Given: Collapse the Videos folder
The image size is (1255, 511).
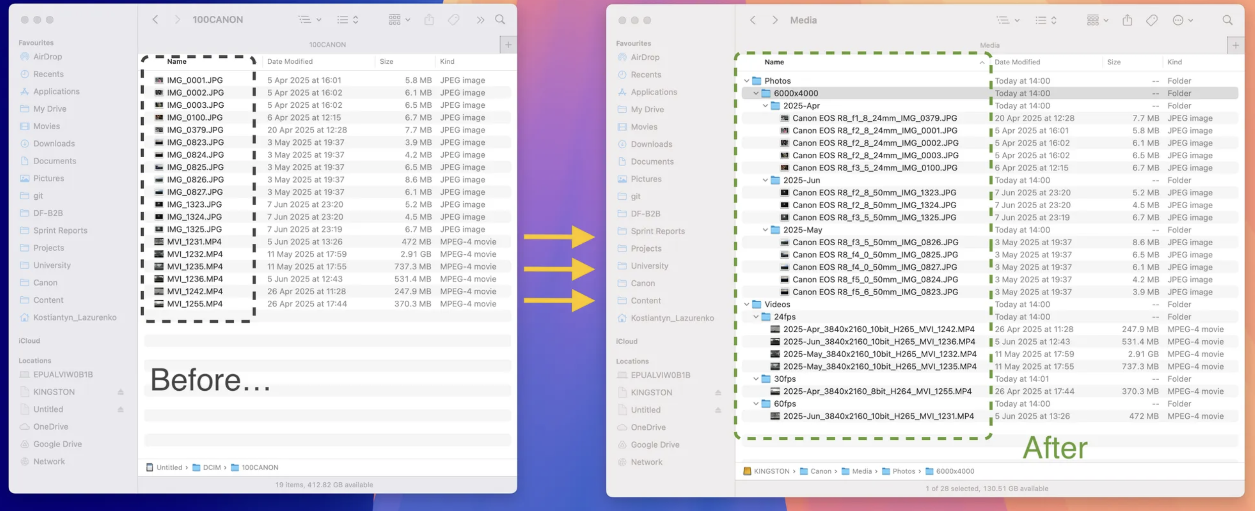Looking at the screenshot, I should point(746,304).
